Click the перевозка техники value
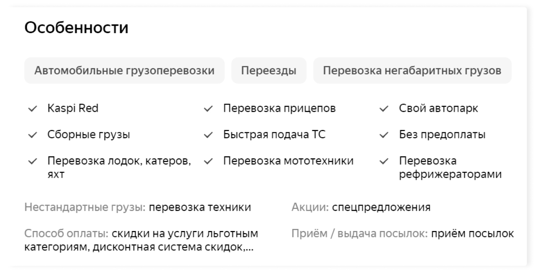Screen dimensions: 534x273 coord(200,207)
